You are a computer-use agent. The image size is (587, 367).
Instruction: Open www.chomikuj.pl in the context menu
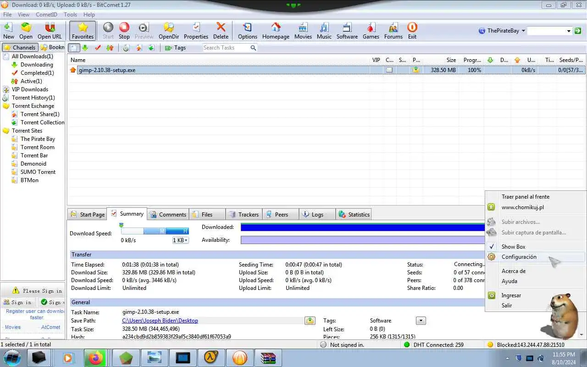coord(536,207)
